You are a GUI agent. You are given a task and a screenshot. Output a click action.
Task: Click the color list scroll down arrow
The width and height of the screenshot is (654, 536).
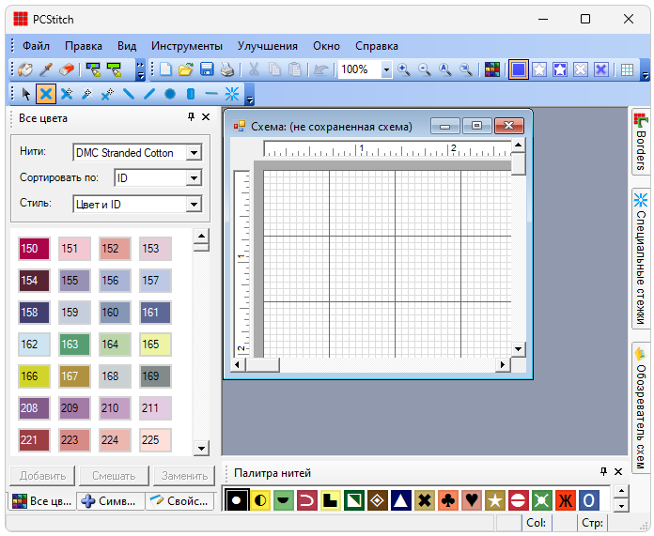click(201, 449)
